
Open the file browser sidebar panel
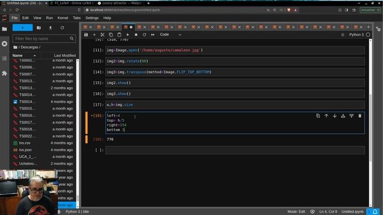pos(4,29)
